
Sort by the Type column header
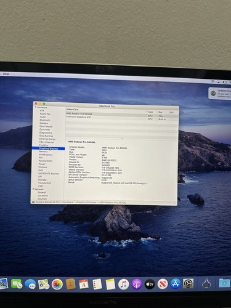pyautogui.click(x=150, y=112)
